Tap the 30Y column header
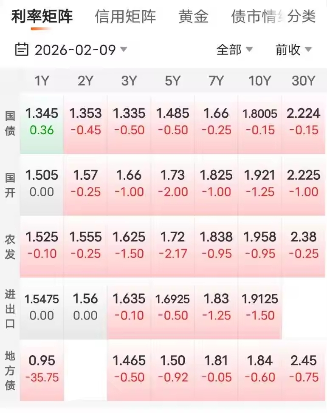 tap(303, 81)
